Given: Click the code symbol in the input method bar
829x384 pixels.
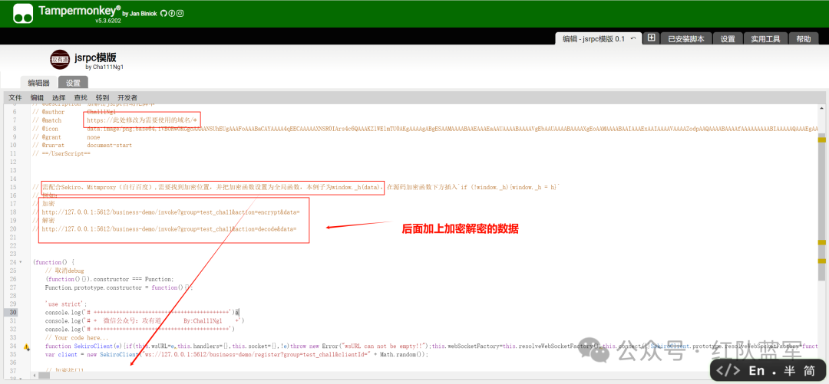Looking at the screenshot, I should 726,370.
